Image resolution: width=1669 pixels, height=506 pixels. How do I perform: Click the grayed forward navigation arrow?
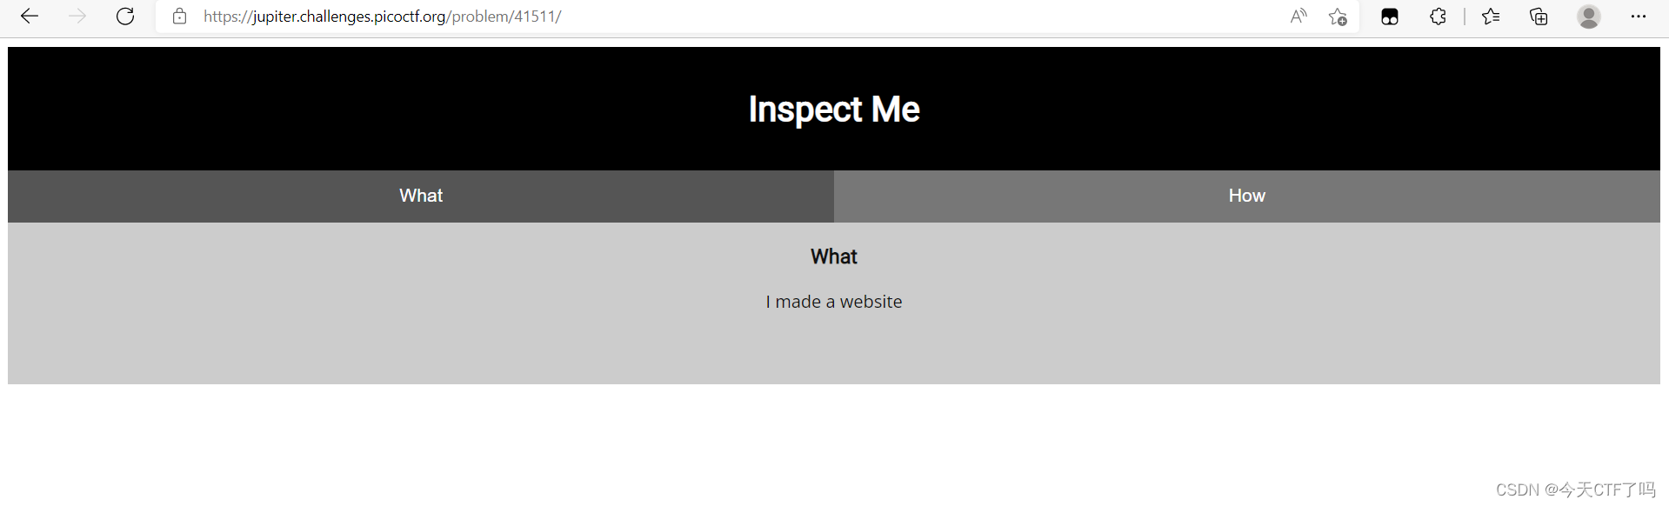(77, 17)
